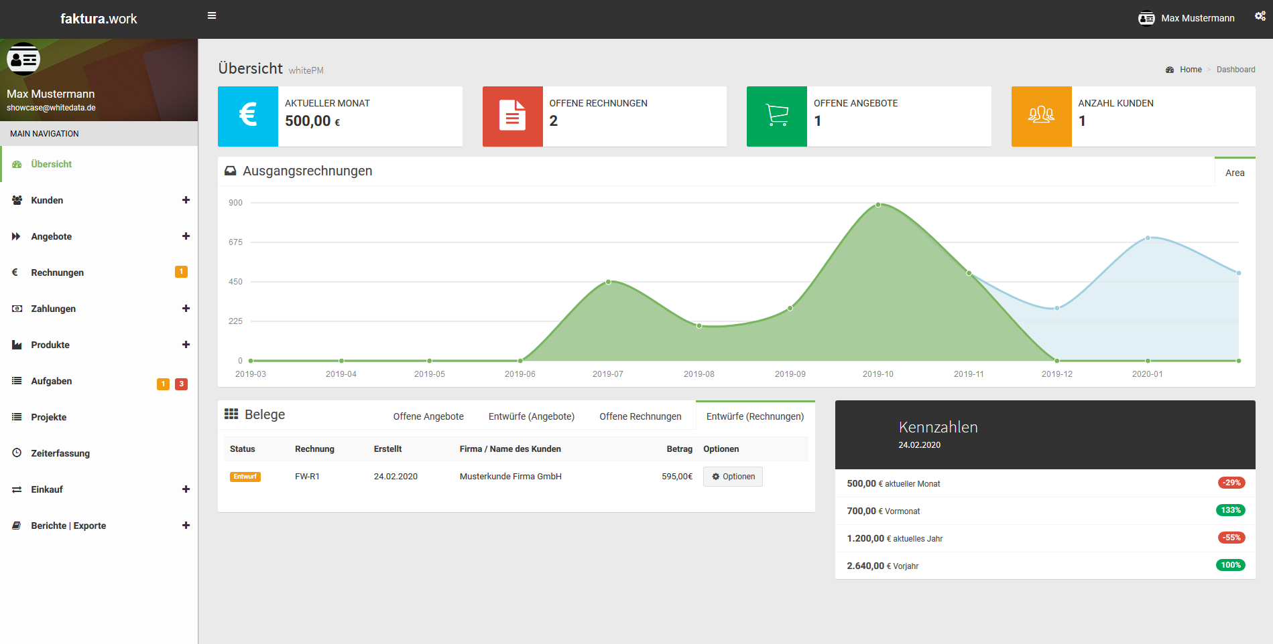Click the Betrag column header

click(x=680, y=449)
